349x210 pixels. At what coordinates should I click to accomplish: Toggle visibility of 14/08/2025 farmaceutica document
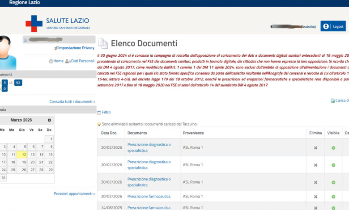[333, 208]
